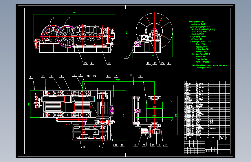Screen dimensions: 251x162
Task: Click the B13 callout label
Action: pyautogui.click(x=92, y=63)
